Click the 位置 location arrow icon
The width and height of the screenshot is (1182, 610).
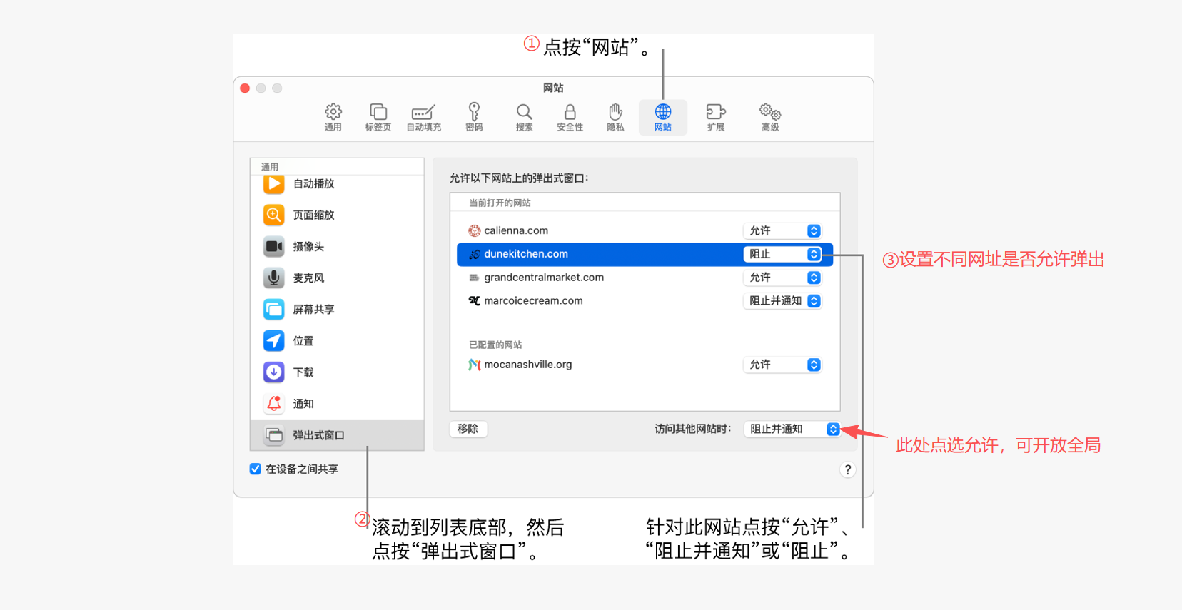pyautogui.click(x=273, y=340)
